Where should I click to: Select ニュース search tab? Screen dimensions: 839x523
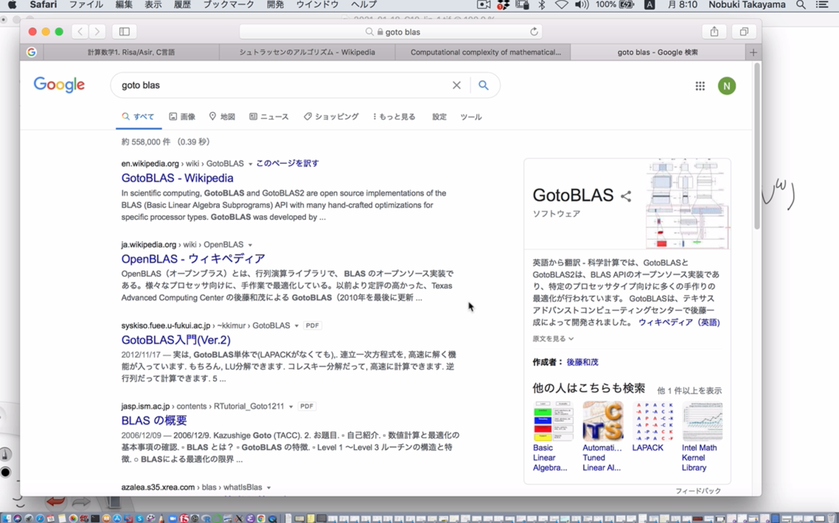269,117
